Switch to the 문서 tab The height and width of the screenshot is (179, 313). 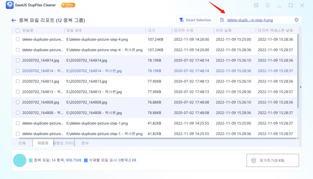point(84,143)
